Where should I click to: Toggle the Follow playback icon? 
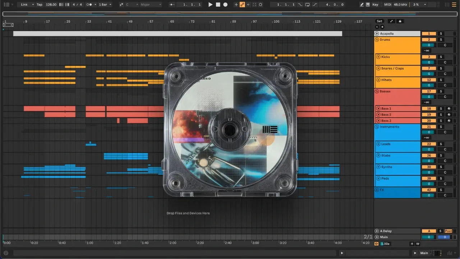tap(172, 5)
